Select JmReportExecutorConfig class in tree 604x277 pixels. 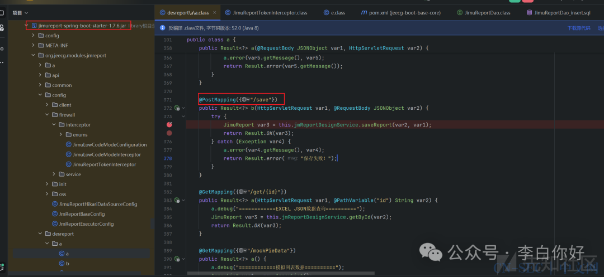pyautogui.click(x=83, y=223)
